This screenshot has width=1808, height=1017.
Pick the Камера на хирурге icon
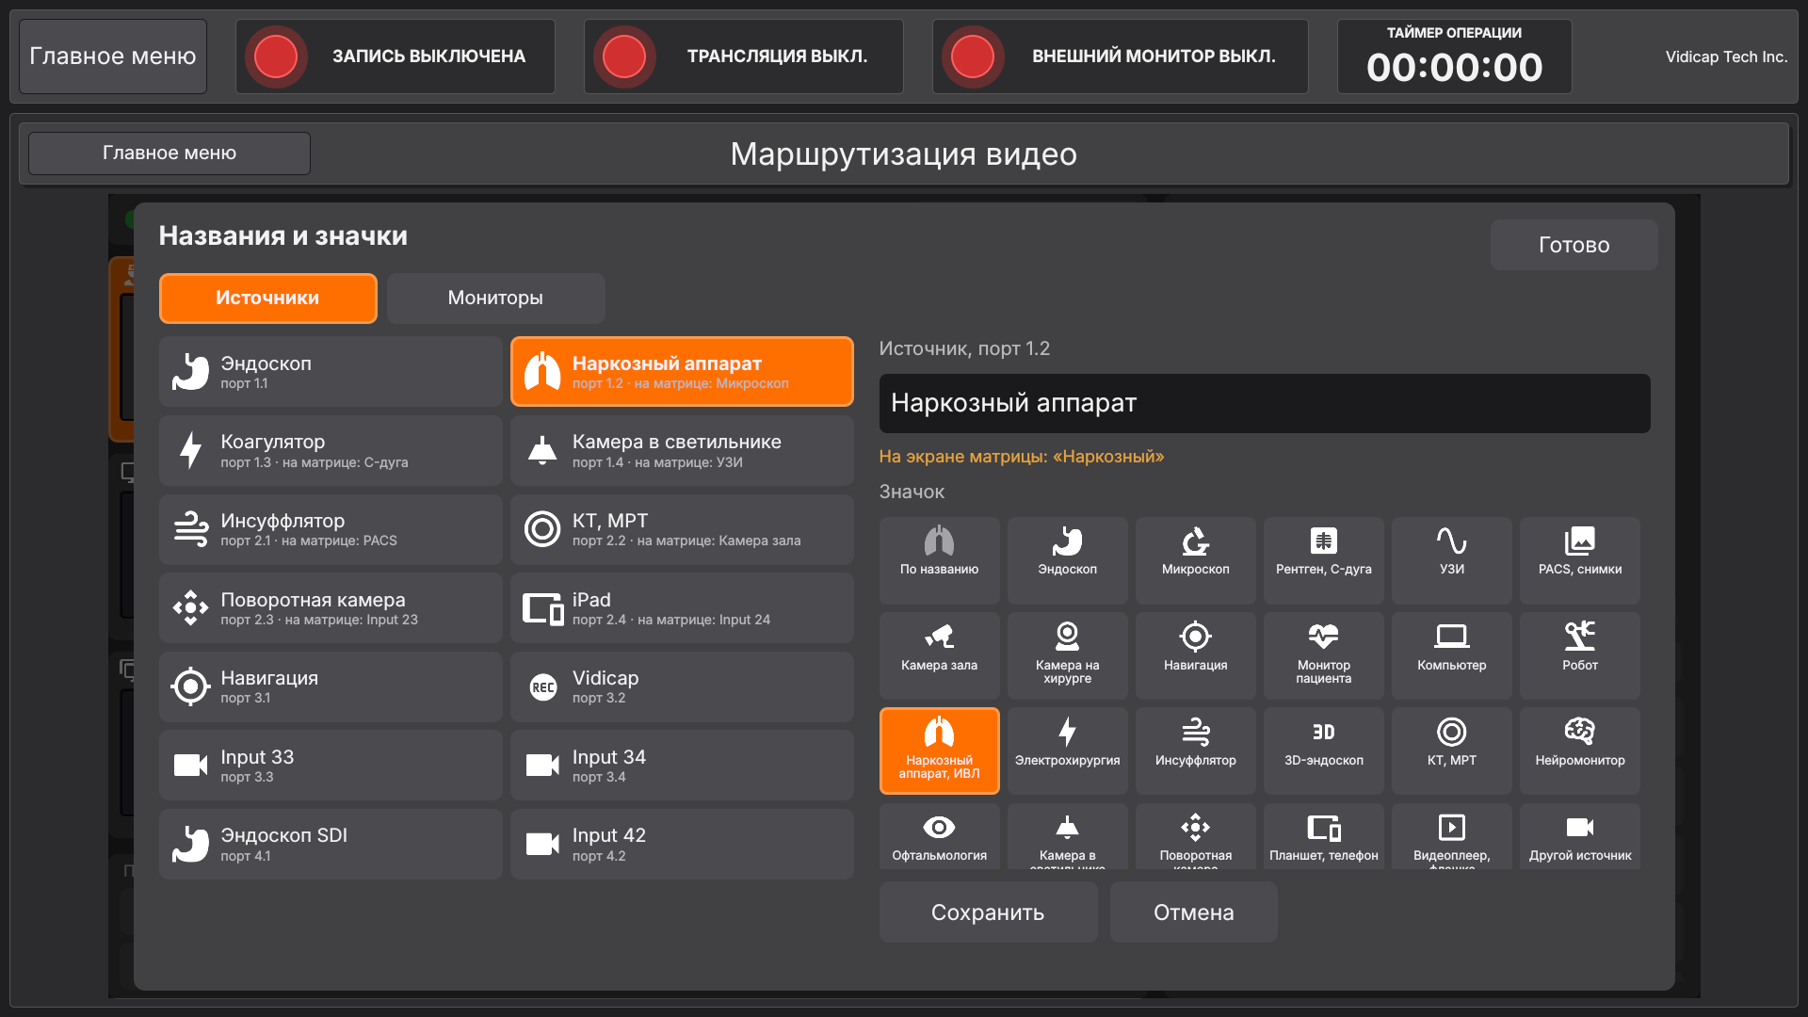coord(1067,655)
